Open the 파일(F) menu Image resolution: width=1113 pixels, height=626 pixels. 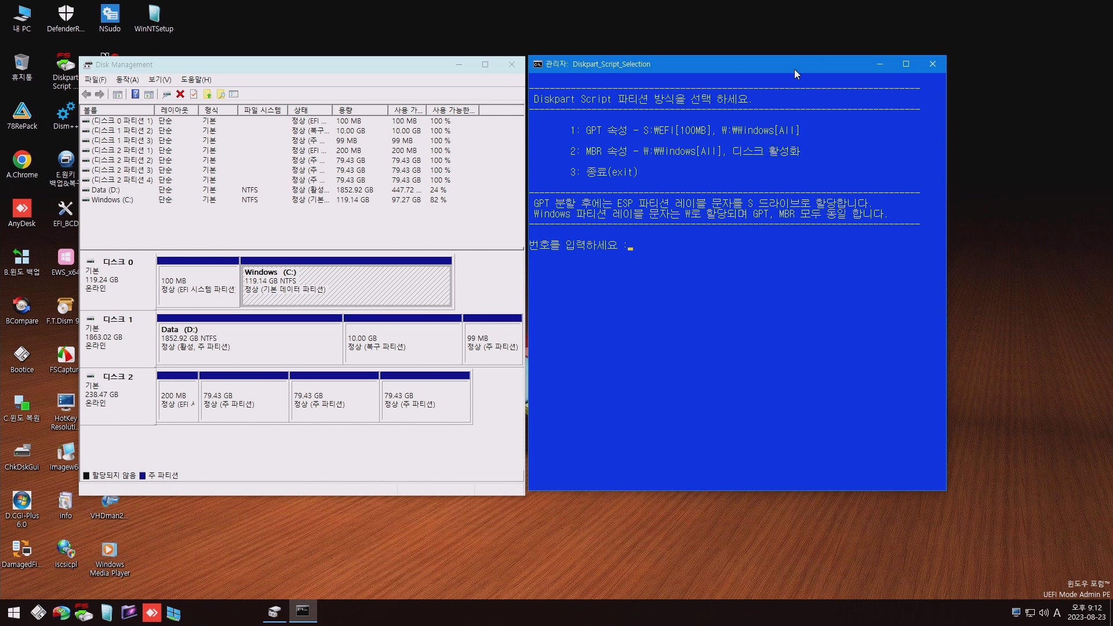tap(96, 79)
